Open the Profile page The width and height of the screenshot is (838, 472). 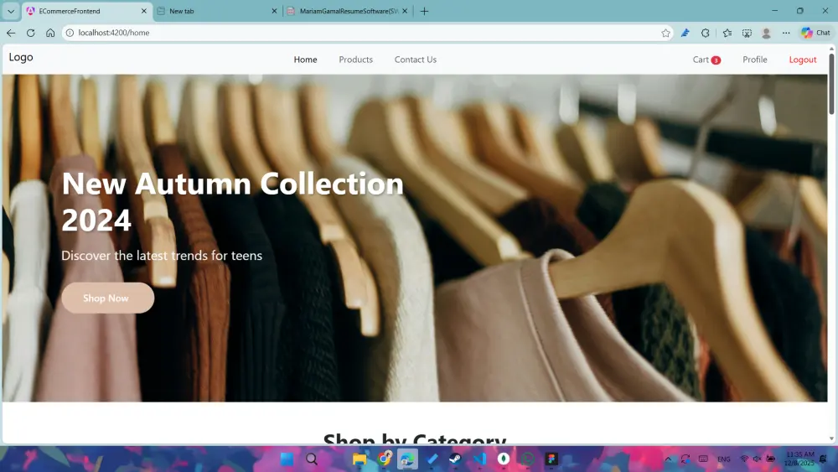(x=755, y=60)
